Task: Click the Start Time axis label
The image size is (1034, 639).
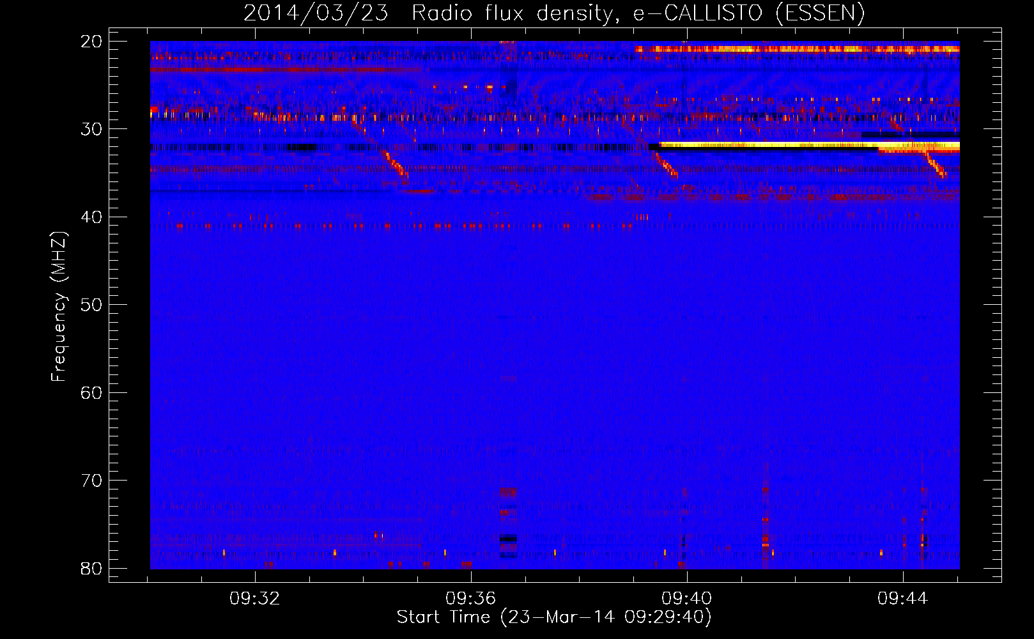Action: pos(554,617)
